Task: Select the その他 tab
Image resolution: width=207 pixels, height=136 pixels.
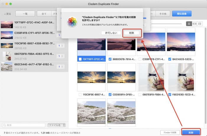Action: 163,14
